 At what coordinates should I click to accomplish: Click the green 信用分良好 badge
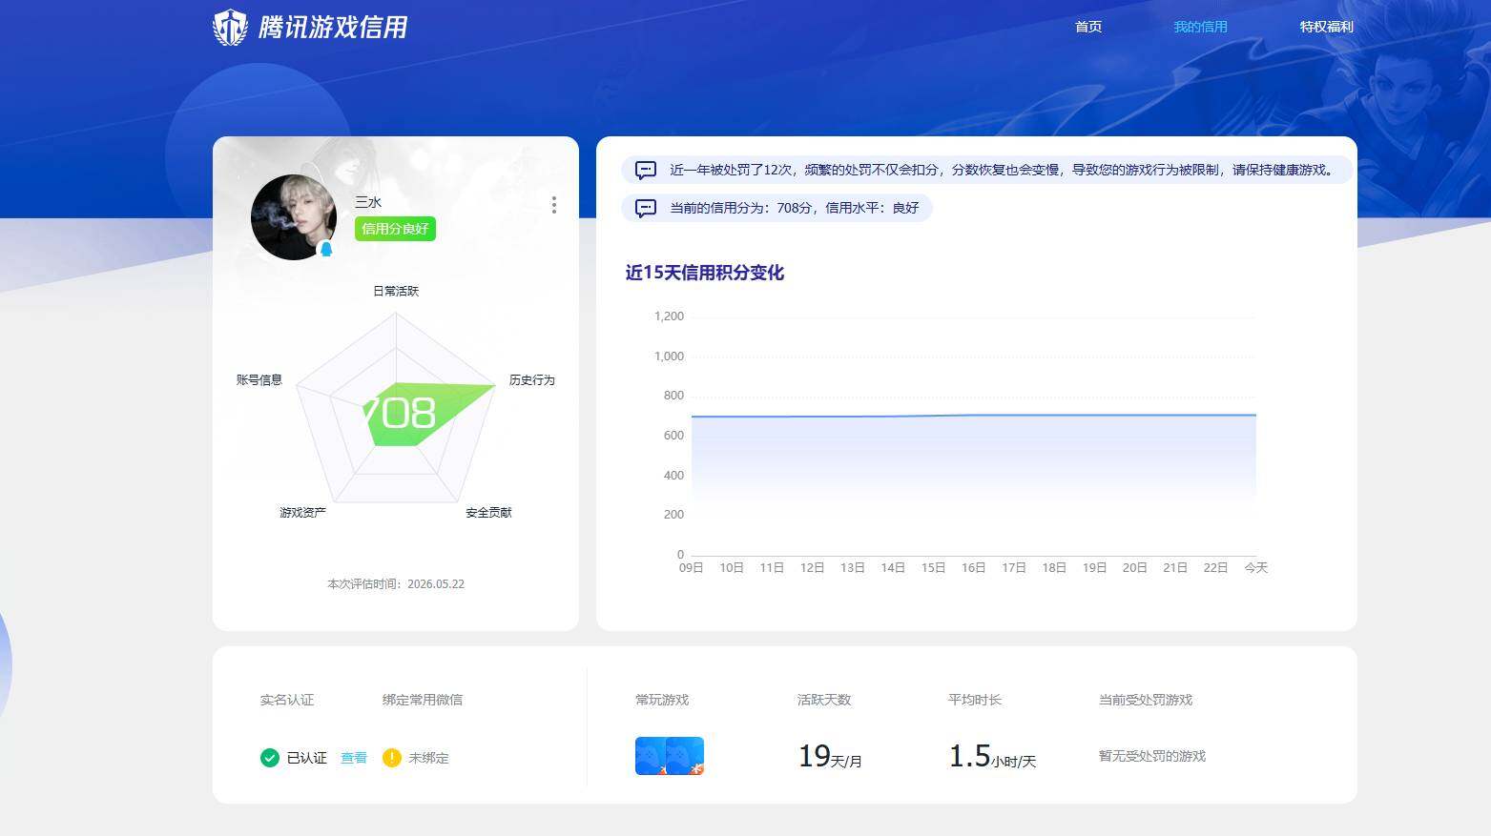click(395, 229)
